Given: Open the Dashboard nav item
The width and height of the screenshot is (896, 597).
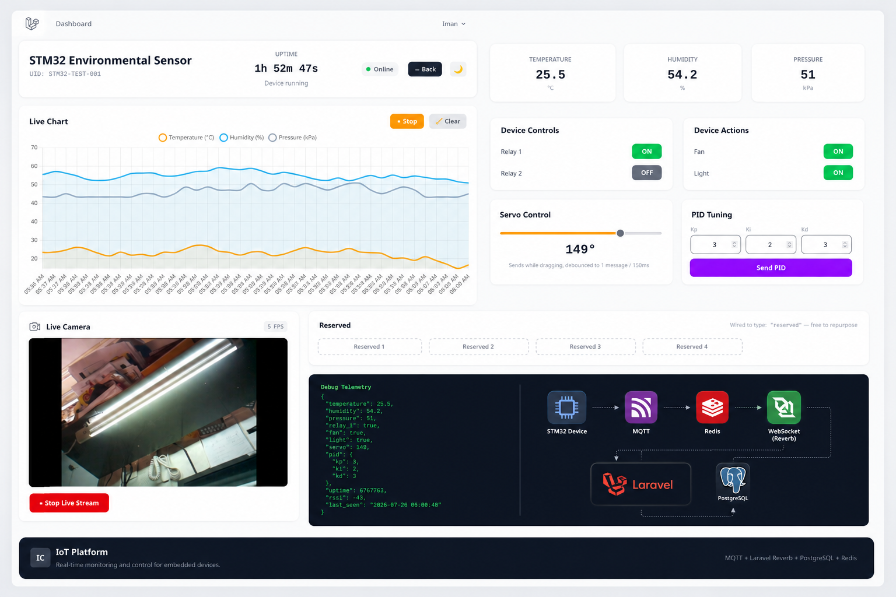Looking at the screenshot, I should (73, 24).
